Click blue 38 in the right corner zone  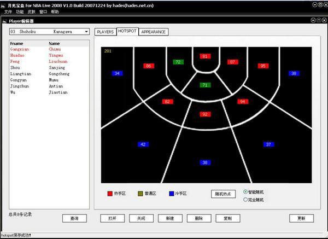tap(294, 73)
